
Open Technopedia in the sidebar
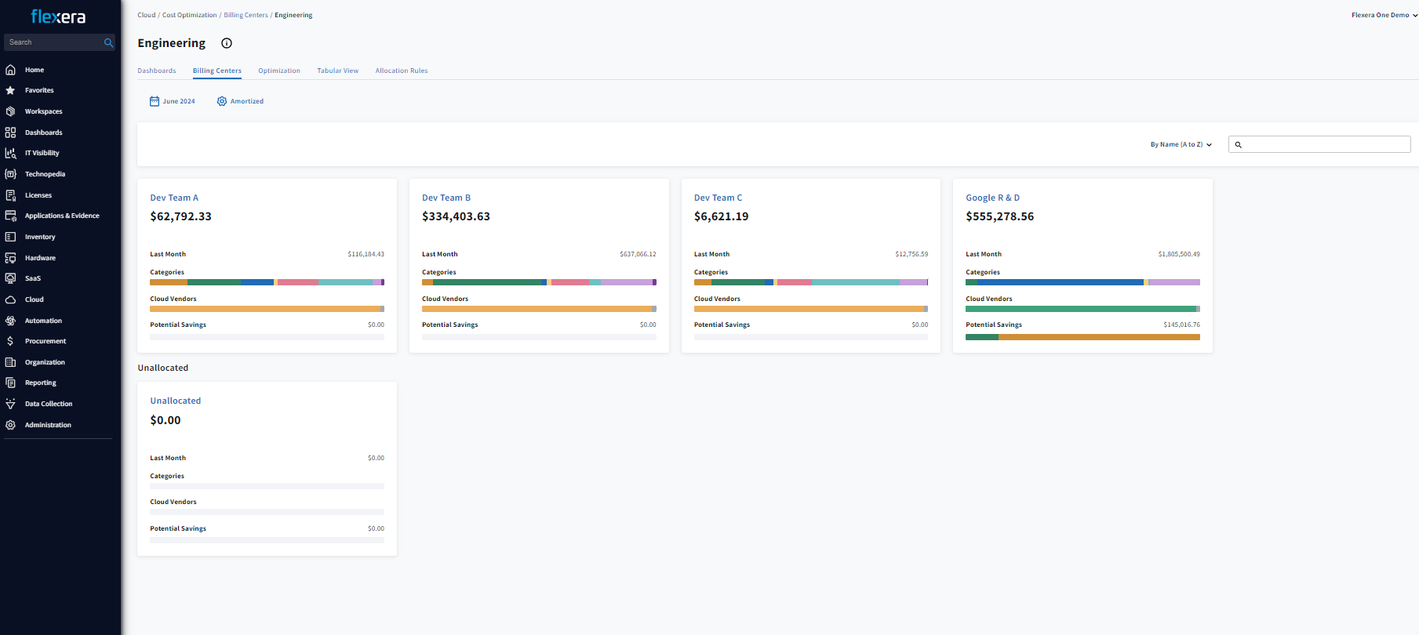tap(45, 174)
